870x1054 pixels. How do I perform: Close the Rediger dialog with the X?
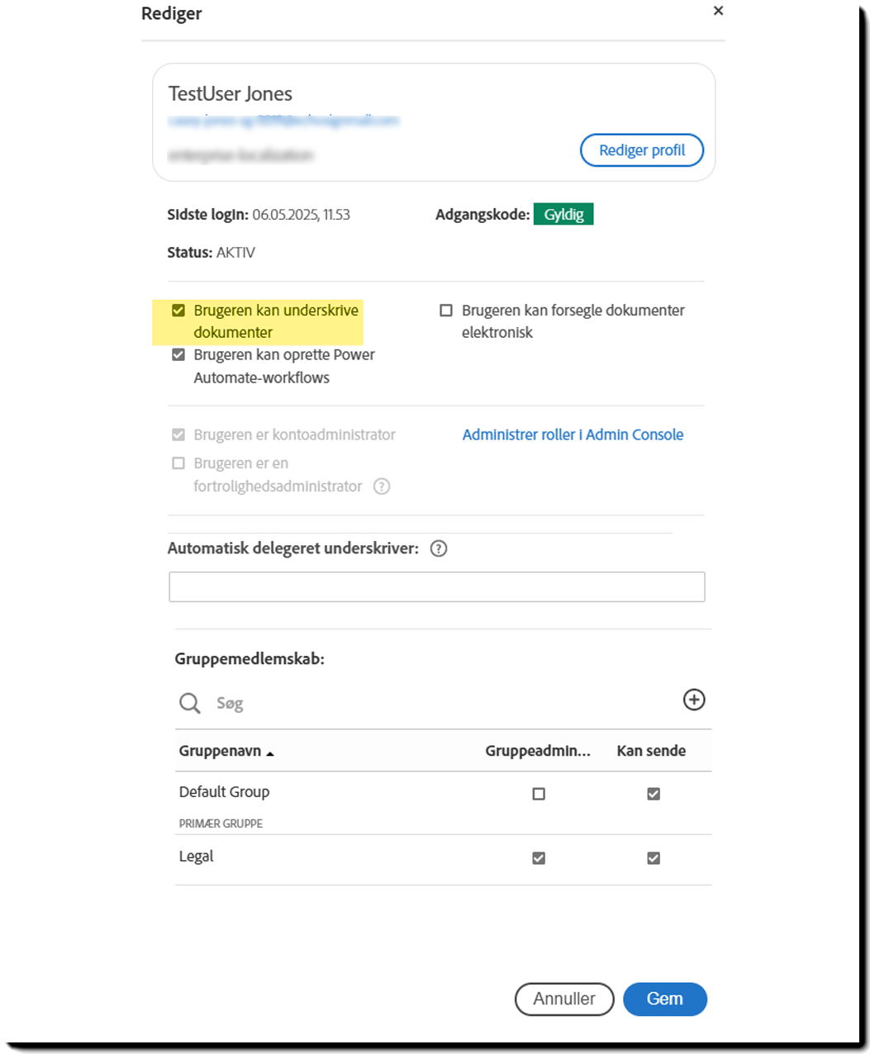[718, 11]
